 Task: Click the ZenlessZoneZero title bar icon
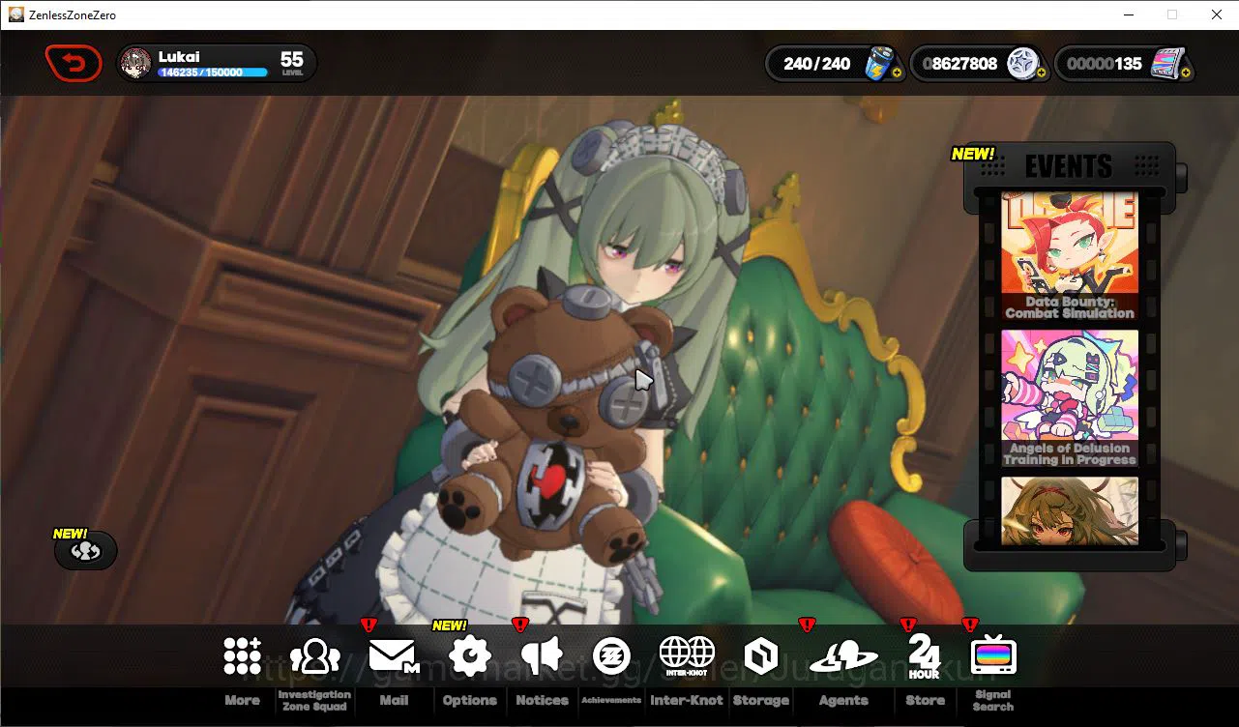16,15
